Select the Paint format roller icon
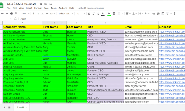This screenshot has width=185, height=111. click(16, 14)
